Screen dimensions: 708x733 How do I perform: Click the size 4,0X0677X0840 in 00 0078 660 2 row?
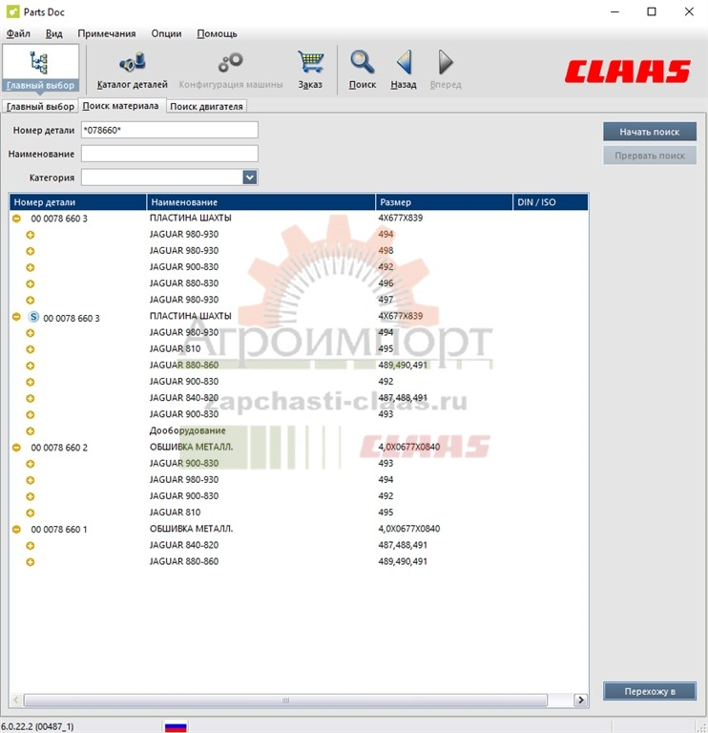[x=409, y=447]
